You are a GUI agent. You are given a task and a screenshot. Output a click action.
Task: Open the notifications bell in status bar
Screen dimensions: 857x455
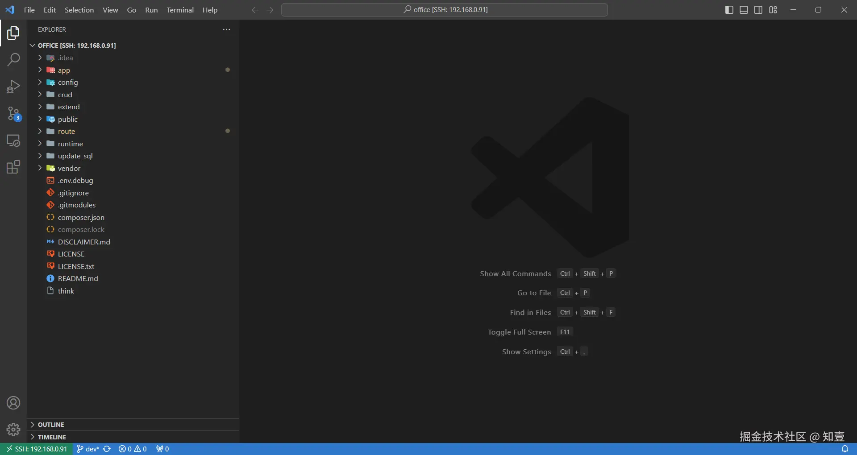click(845, 449)
